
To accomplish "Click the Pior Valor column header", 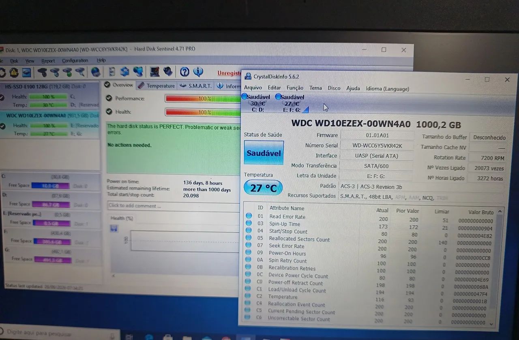I will (407, 211).
